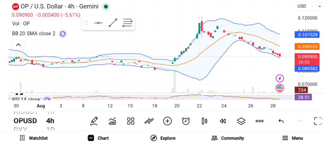Tap the plus circle compare icon

tap(167, 121)
